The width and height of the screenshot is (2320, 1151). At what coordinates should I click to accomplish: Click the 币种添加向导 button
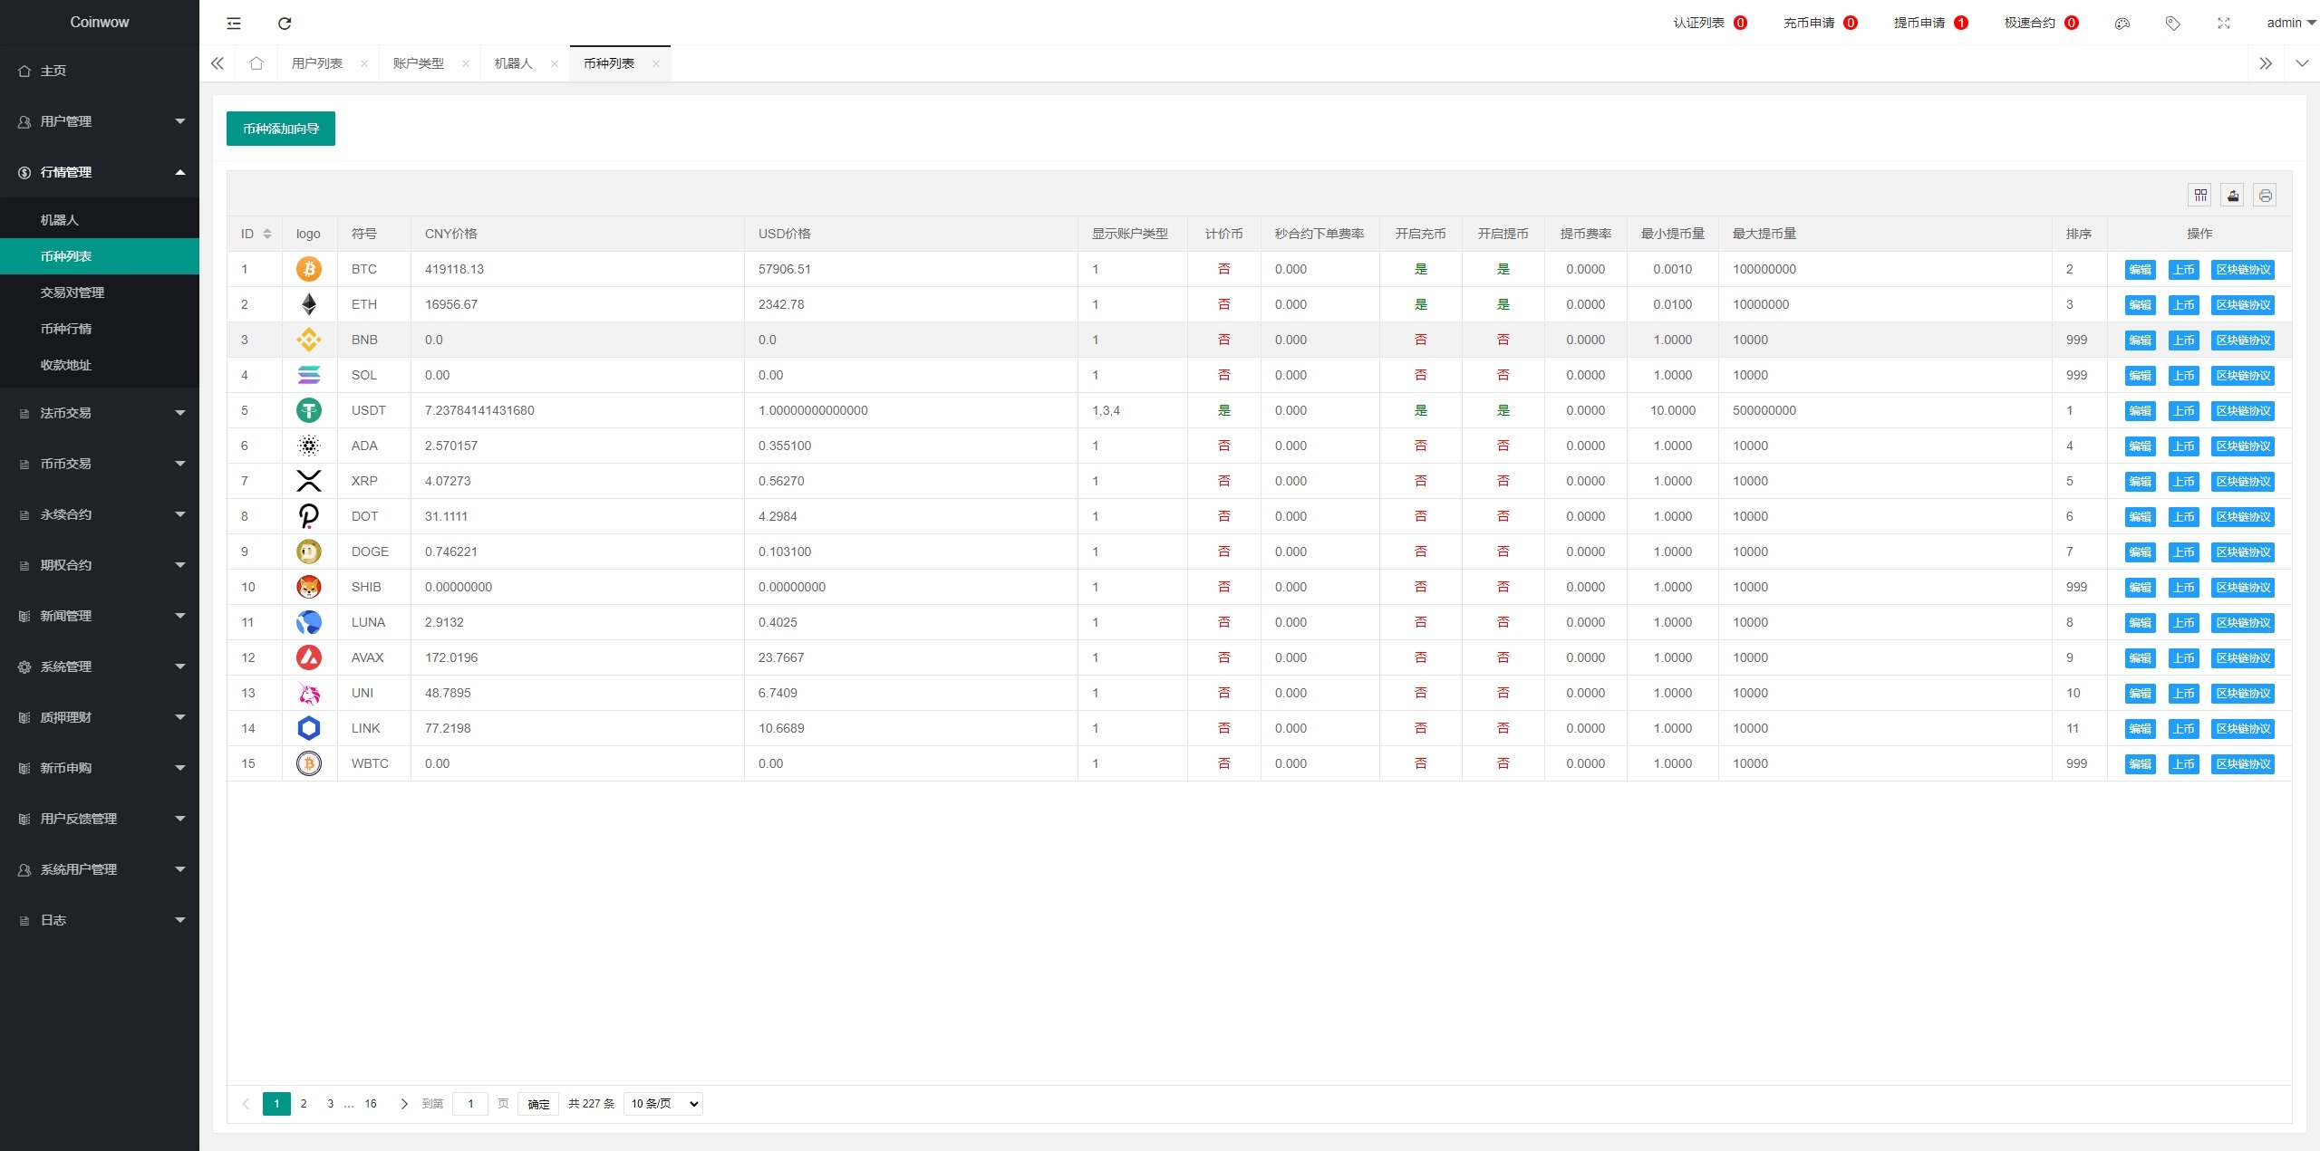[x=281, y=129]
